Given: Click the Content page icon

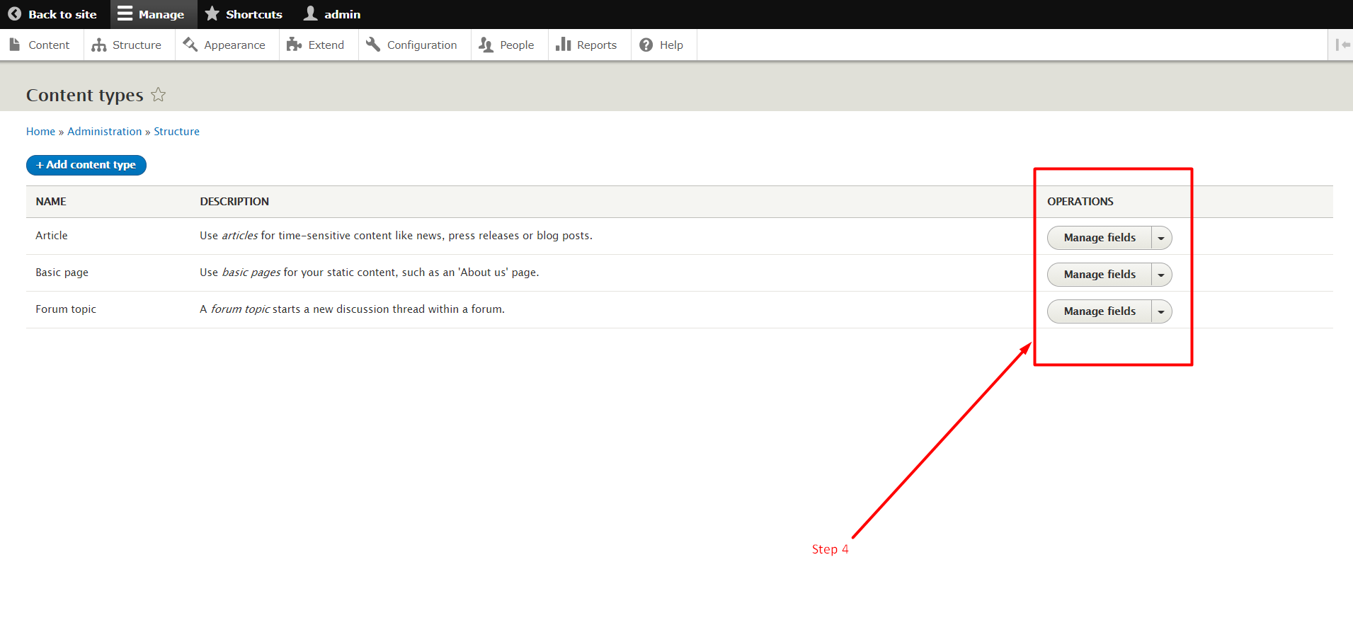Looking at the screenshot, I should click(x=14, y=45).
